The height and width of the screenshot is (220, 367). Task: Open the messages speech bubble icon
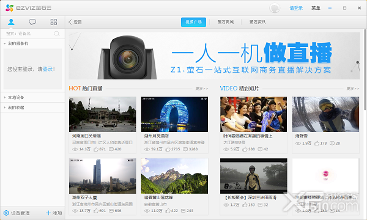pyautogui.click(x=32, y=22)
